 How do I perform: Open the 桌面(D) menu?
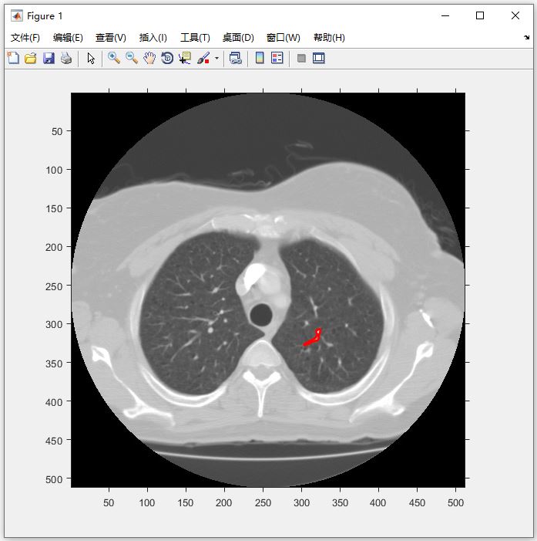click(238, 37)
